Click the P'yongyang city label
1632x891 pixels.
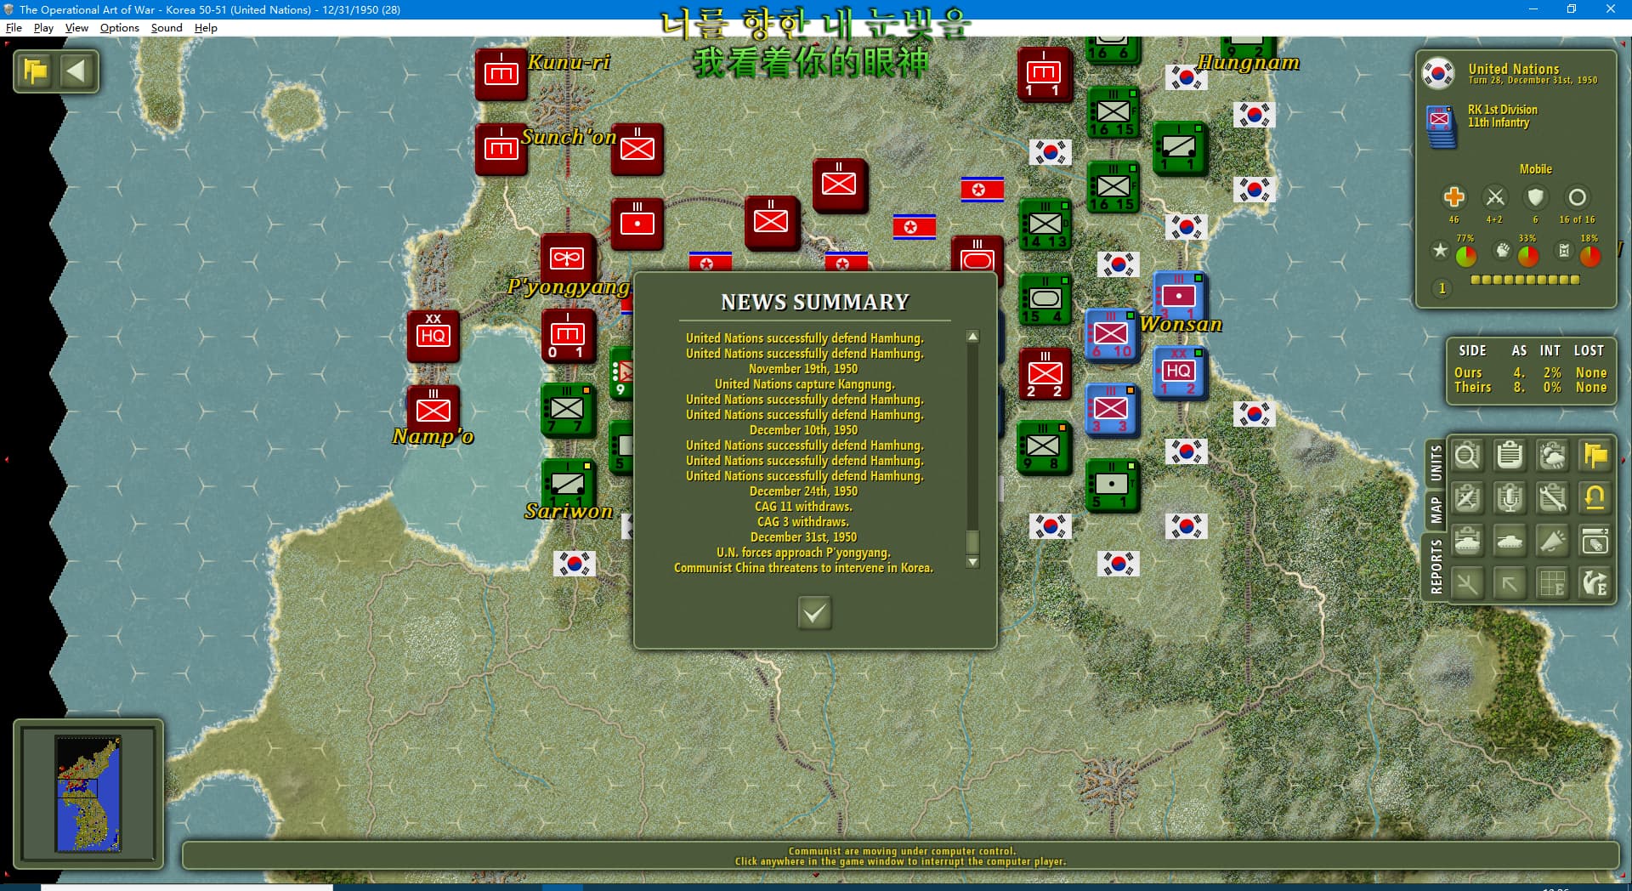click(x=568, y=287)
